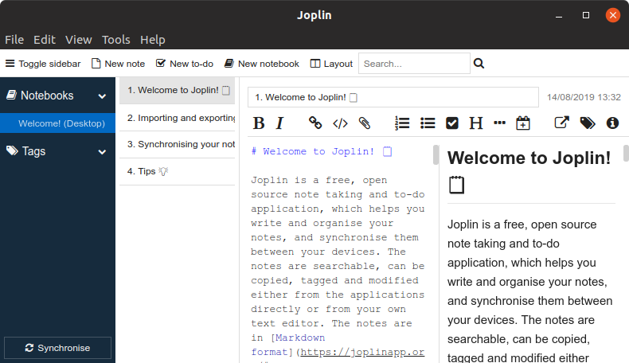The image size is (629, 363).
Task: Insert a bulleted list
Action: (428, 123)
